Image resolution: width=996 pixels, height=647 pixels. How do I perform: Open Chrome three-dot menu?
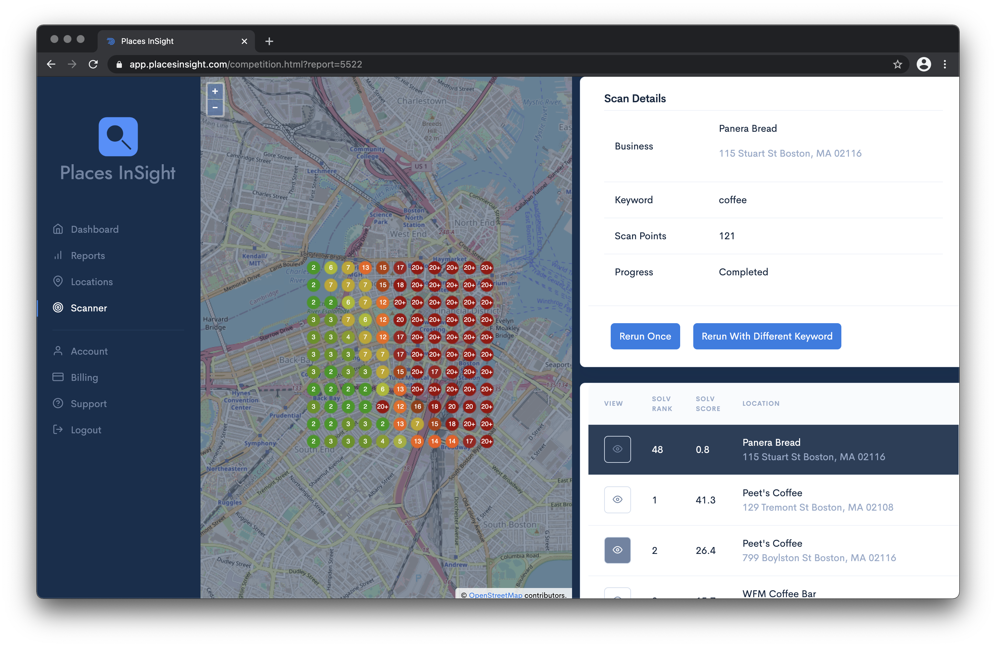tap(945, 64)
